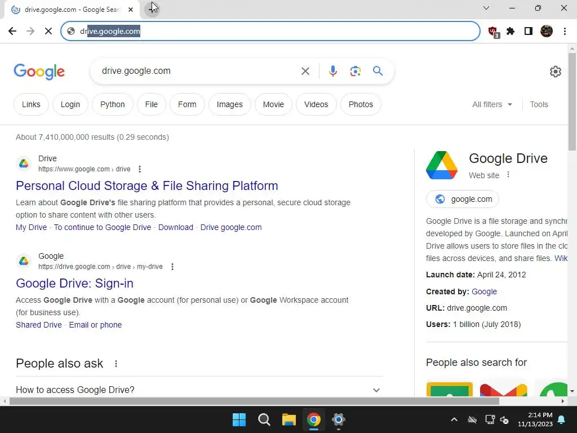Switch to Images results
Viewport: 577px width, 433px height.
[x=230, y=104]
